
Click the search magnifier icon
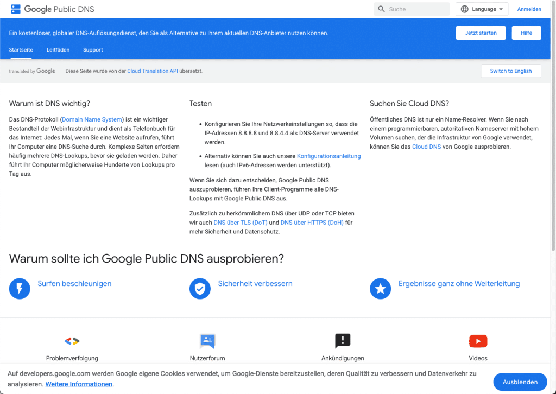coord(381,9)
